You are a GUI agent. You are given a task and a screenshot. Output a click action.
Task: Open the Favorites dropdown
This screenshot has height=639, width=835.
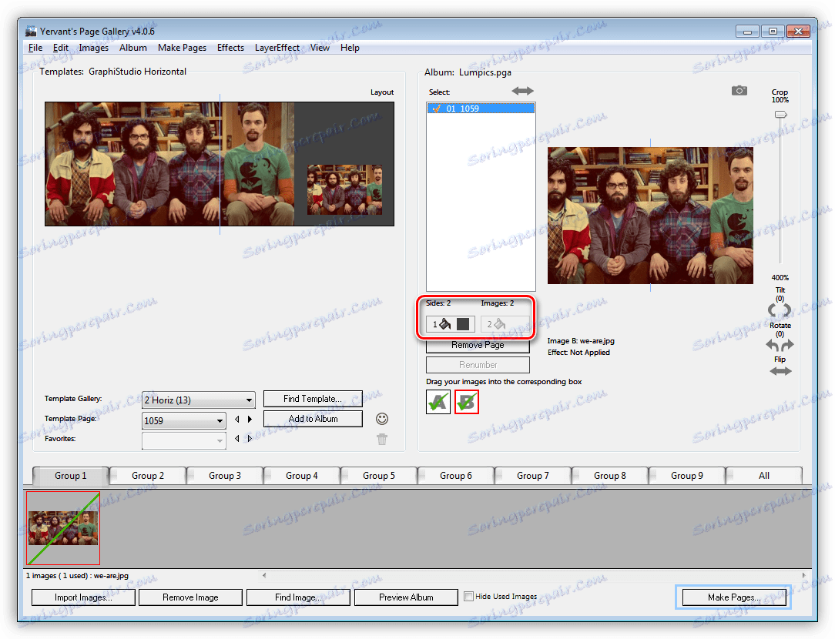point(184,440)
